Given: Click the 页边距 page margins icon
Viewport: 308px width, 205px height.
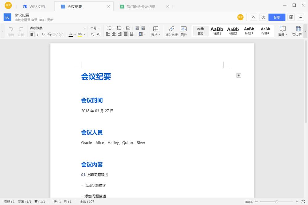Looking at the screenshot, I should pos(297,31).
